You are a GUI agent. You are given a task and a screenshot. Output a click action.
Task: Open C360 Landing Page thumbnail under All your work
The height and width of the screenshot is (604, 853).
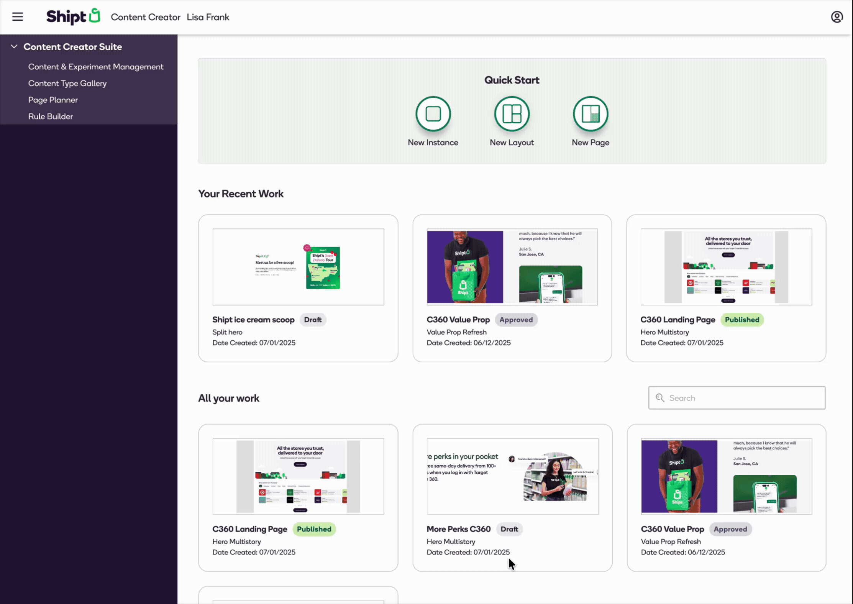tap(298, 476)
